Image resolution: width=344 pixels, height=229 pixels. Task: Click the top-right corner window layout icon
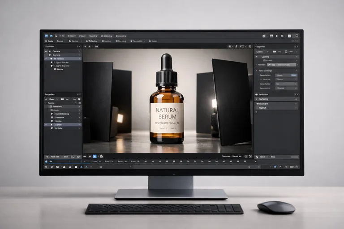click(x=297, y=36)
